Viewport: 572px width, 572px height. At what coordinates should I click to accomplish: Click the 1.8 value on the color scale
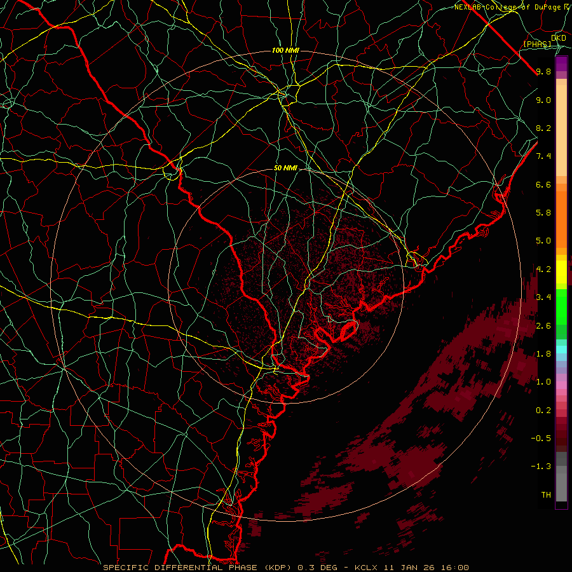tap(543, 354)
